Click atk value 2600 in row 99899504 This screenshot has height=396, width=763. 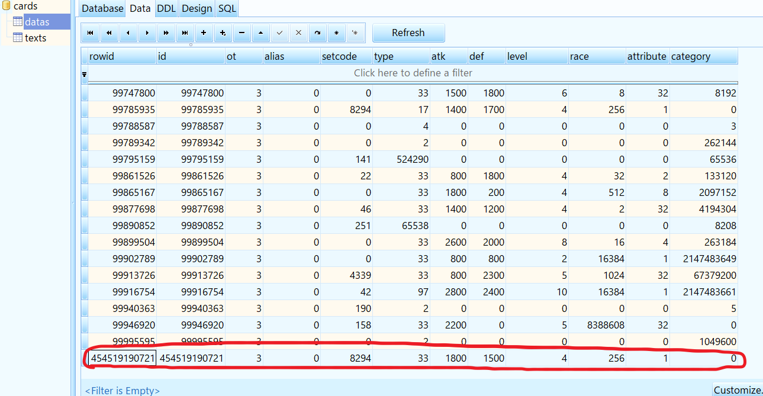pyautogui.click(x=449, y=242)
